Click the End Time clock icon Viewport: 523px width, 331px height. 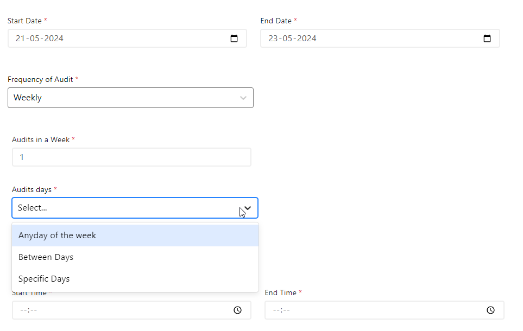click(x=490, y=310)
